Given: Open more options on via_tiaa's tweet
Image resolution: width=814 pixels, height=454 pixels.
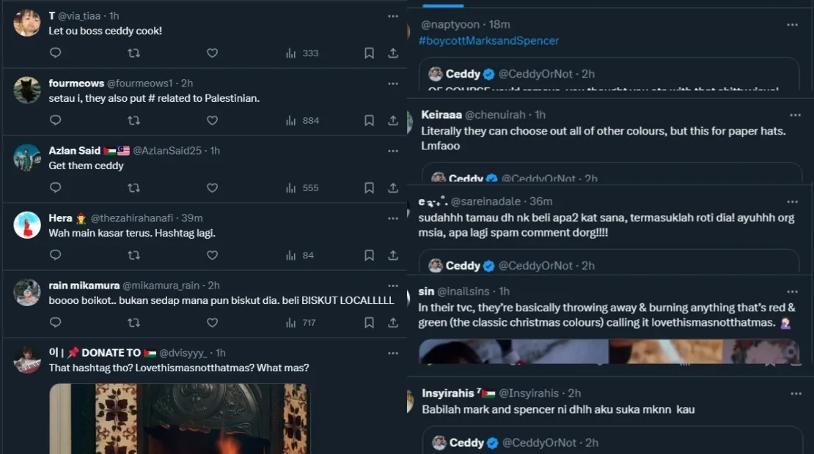Looking at the screenshot, I should coord(393,16).
